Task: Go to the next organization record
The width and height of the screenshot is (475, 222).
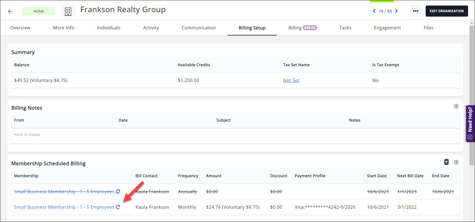Action: (x=396, y=11)
